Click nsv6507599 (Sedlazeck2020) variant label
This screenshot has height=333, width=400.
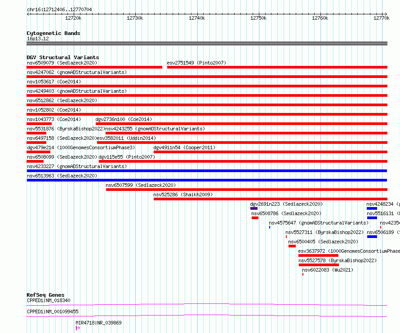(141, 185)
